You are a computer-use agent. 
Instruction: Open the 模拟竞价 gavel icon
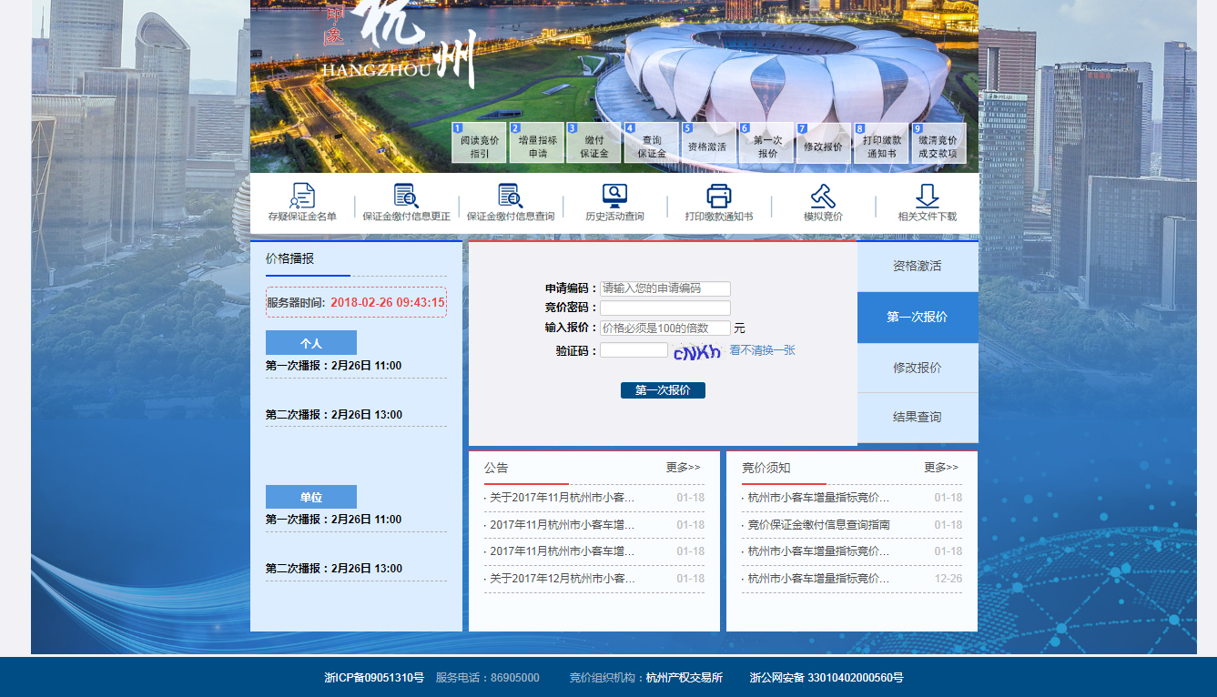823,197
